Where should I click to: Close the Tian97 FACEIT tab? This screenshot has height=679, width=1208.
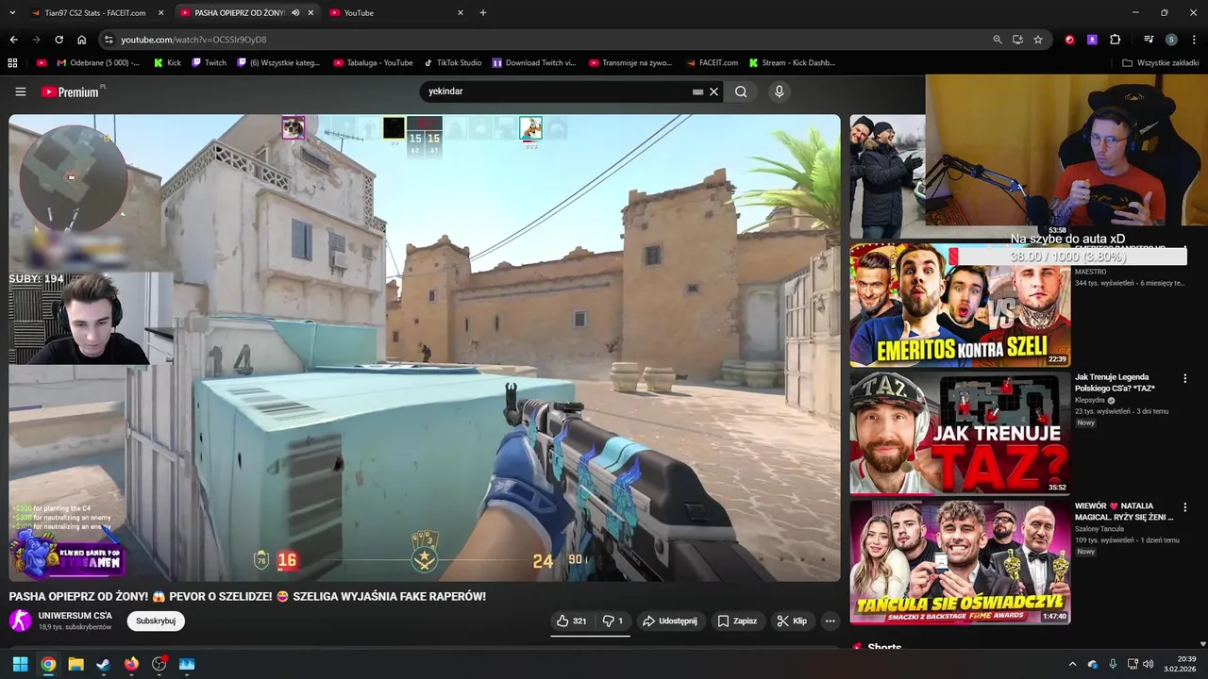click(x=161, y=13)
